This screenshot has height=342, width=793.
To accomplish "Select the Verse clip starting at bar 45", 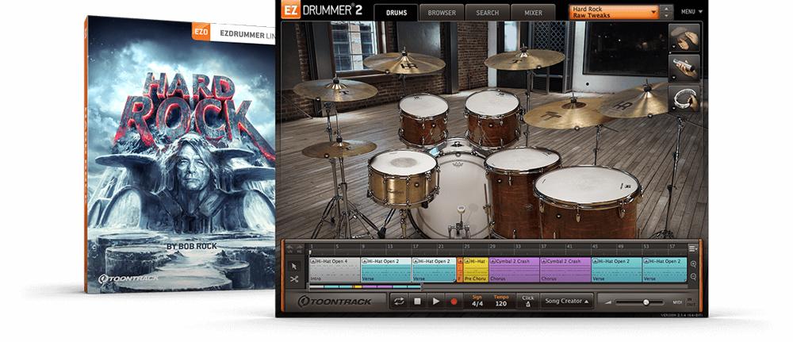I will pos(616,270).
